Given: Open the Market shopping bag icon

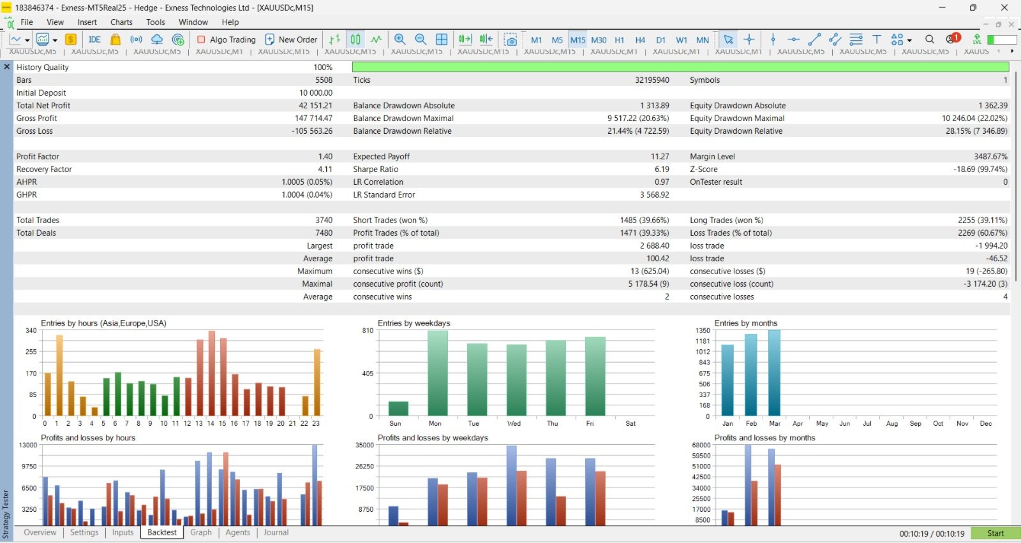Looking at the screenshot, I should point(116,40).
